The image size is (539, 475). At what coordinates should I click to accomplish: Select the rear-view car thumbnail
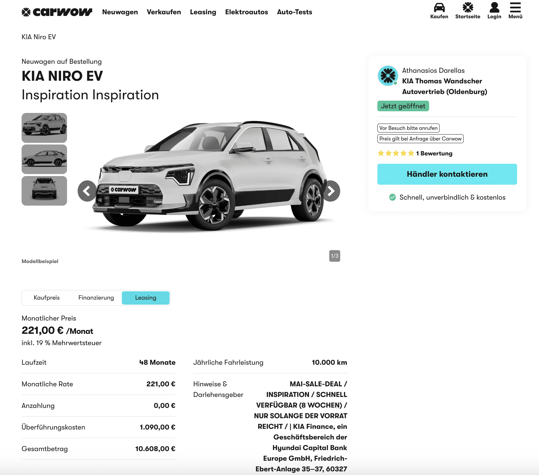pyautogui.click(x=44, y=191)
